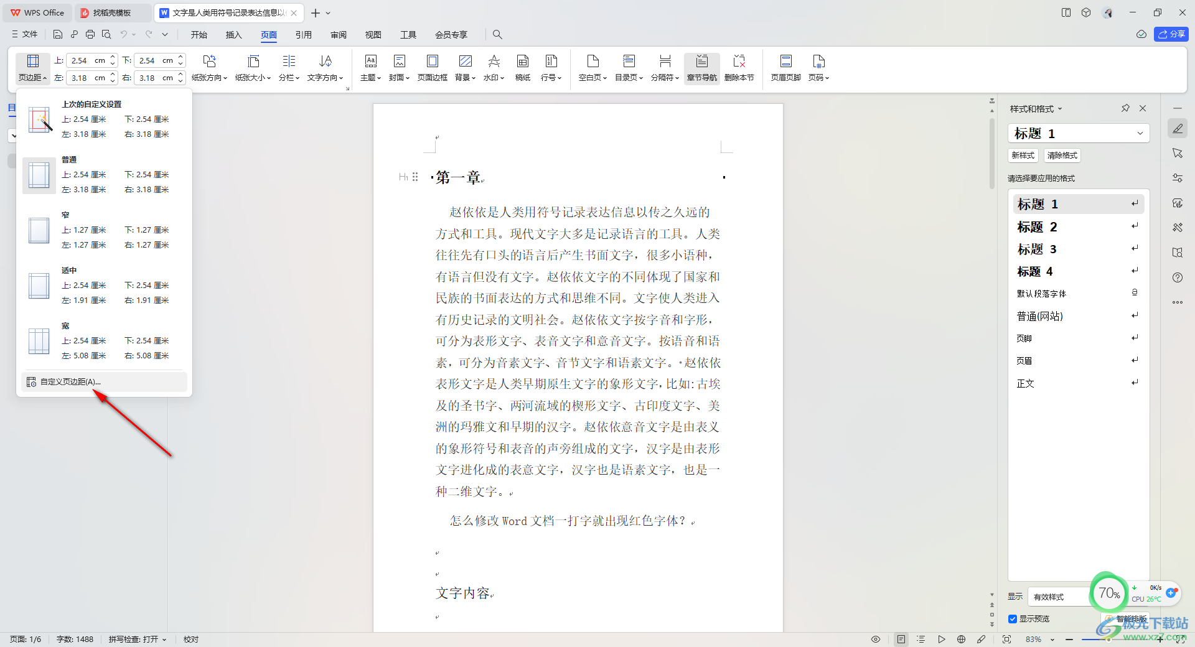Open the 背景 background menu

tap(465, 68)
